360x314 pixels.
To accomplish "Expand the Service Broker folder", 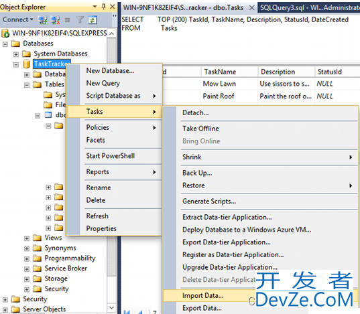I will point(27,269).
